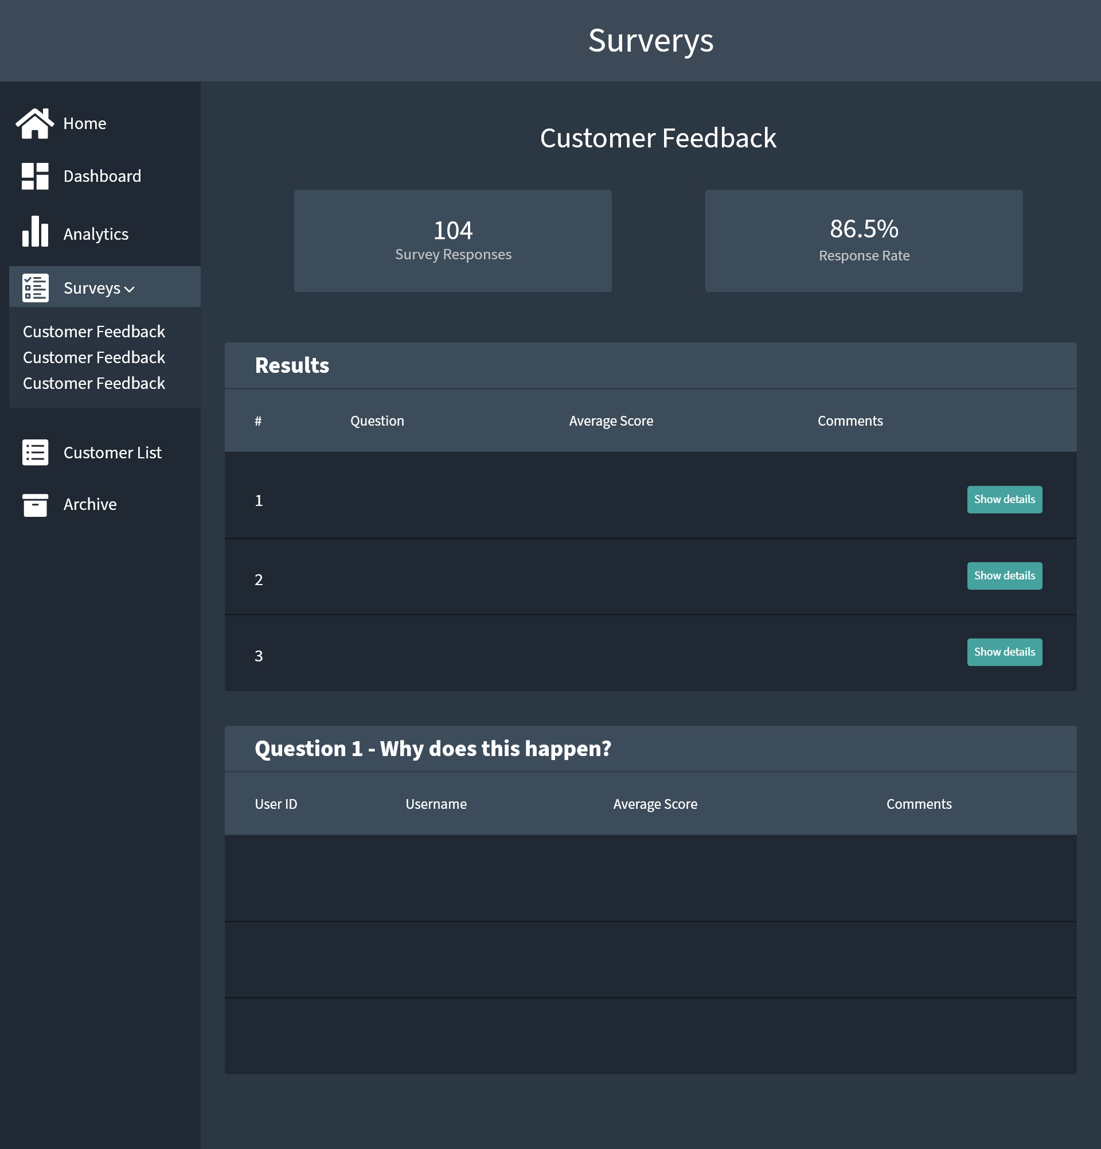Show details for question 2

[1004, 576]
